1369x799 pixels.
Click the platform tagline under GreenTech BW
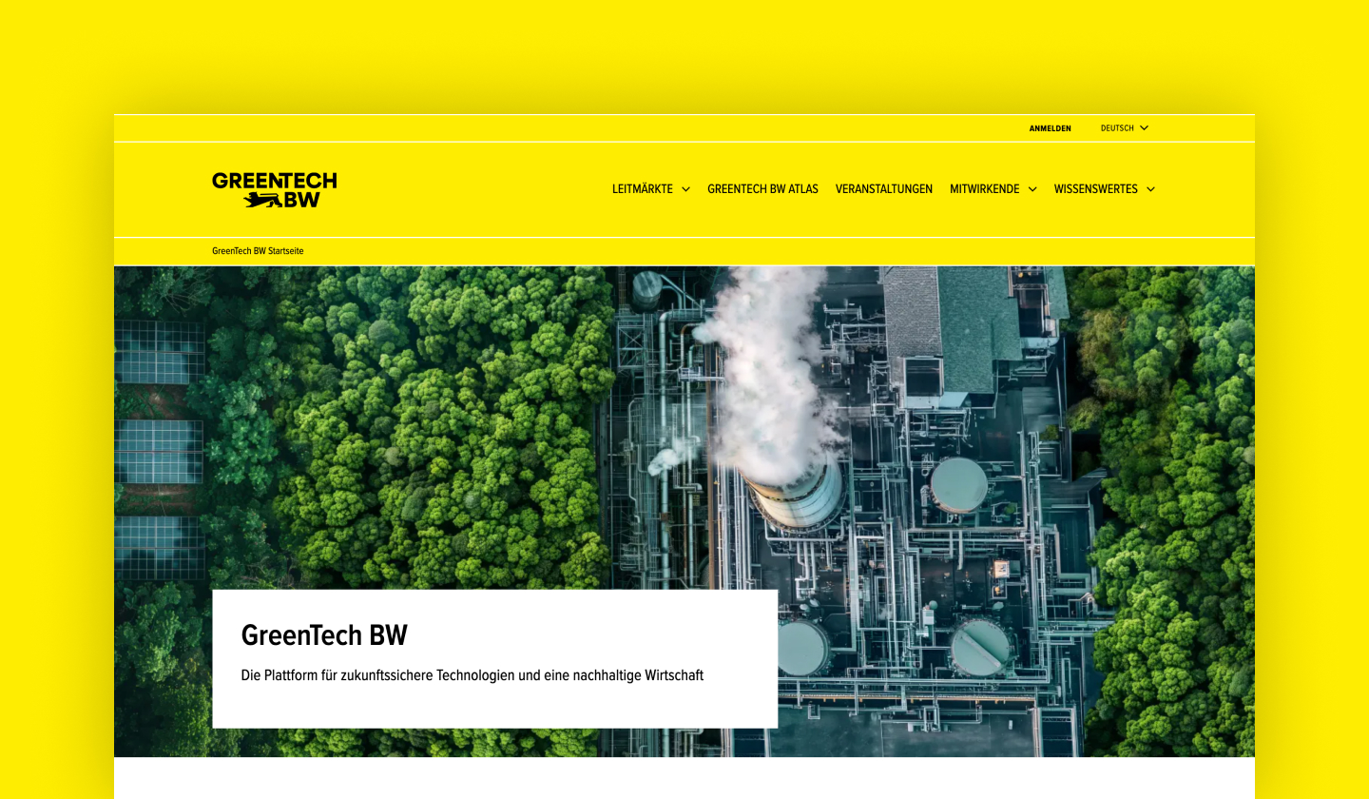click(472, 675)
